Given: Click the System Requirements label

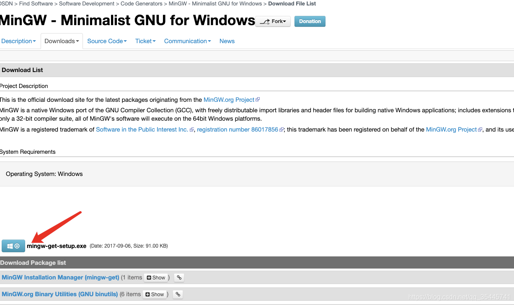Looking at the screenshot, I should 28,152.
